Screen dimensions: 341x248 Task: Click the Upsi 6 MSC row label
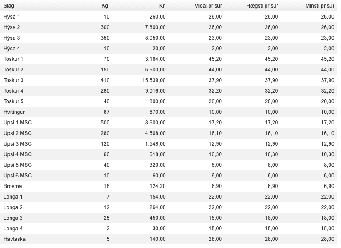coord(18,176)
